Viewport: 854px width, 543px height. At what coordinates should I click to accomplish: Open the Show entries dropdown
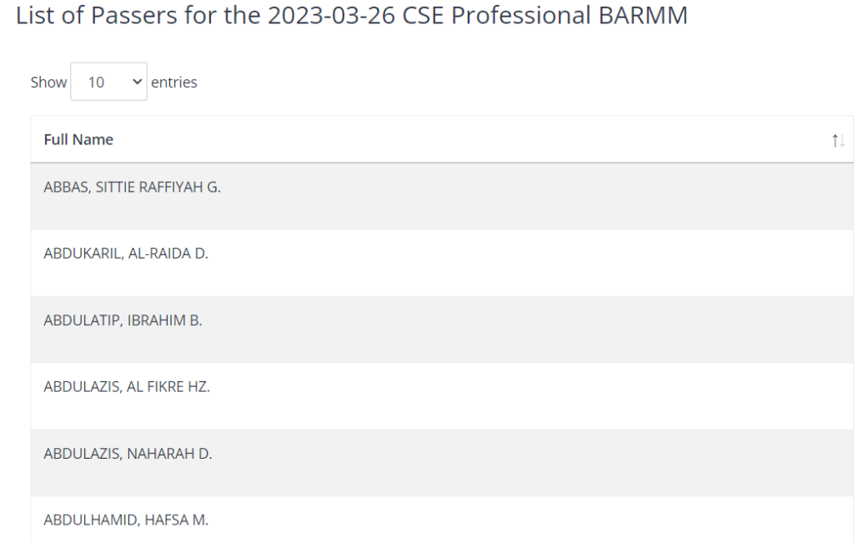coord(108,82)
